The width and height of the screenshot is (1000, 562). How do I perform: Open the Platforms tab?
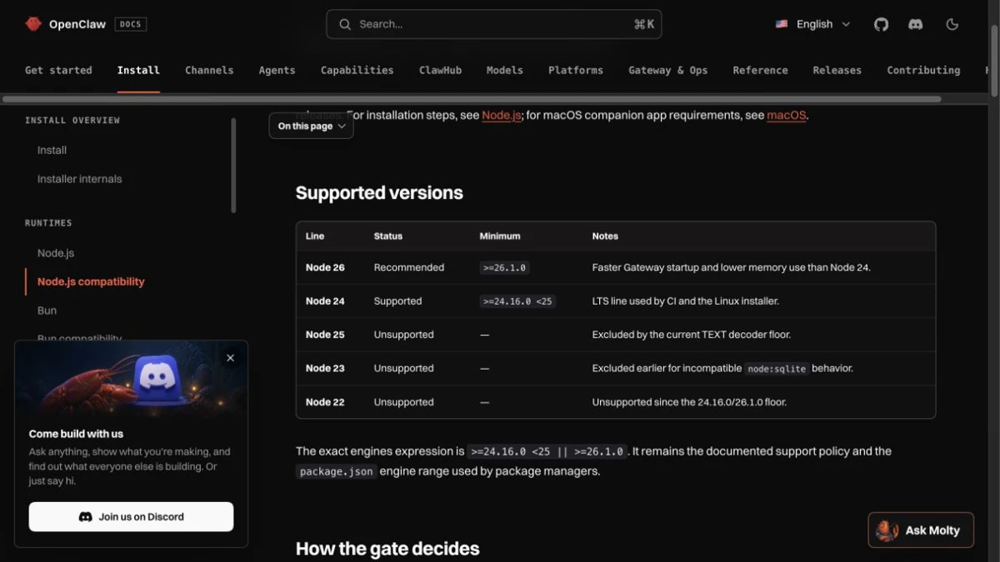point(576,70)
